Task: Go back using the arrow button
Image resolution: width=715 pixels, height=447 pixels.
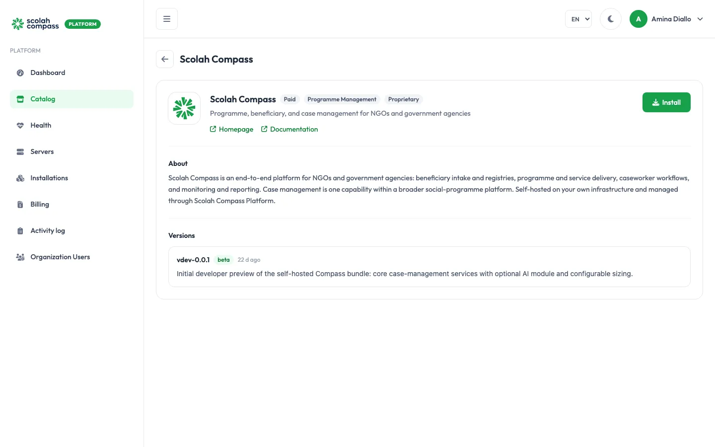Action: point(165,59)
